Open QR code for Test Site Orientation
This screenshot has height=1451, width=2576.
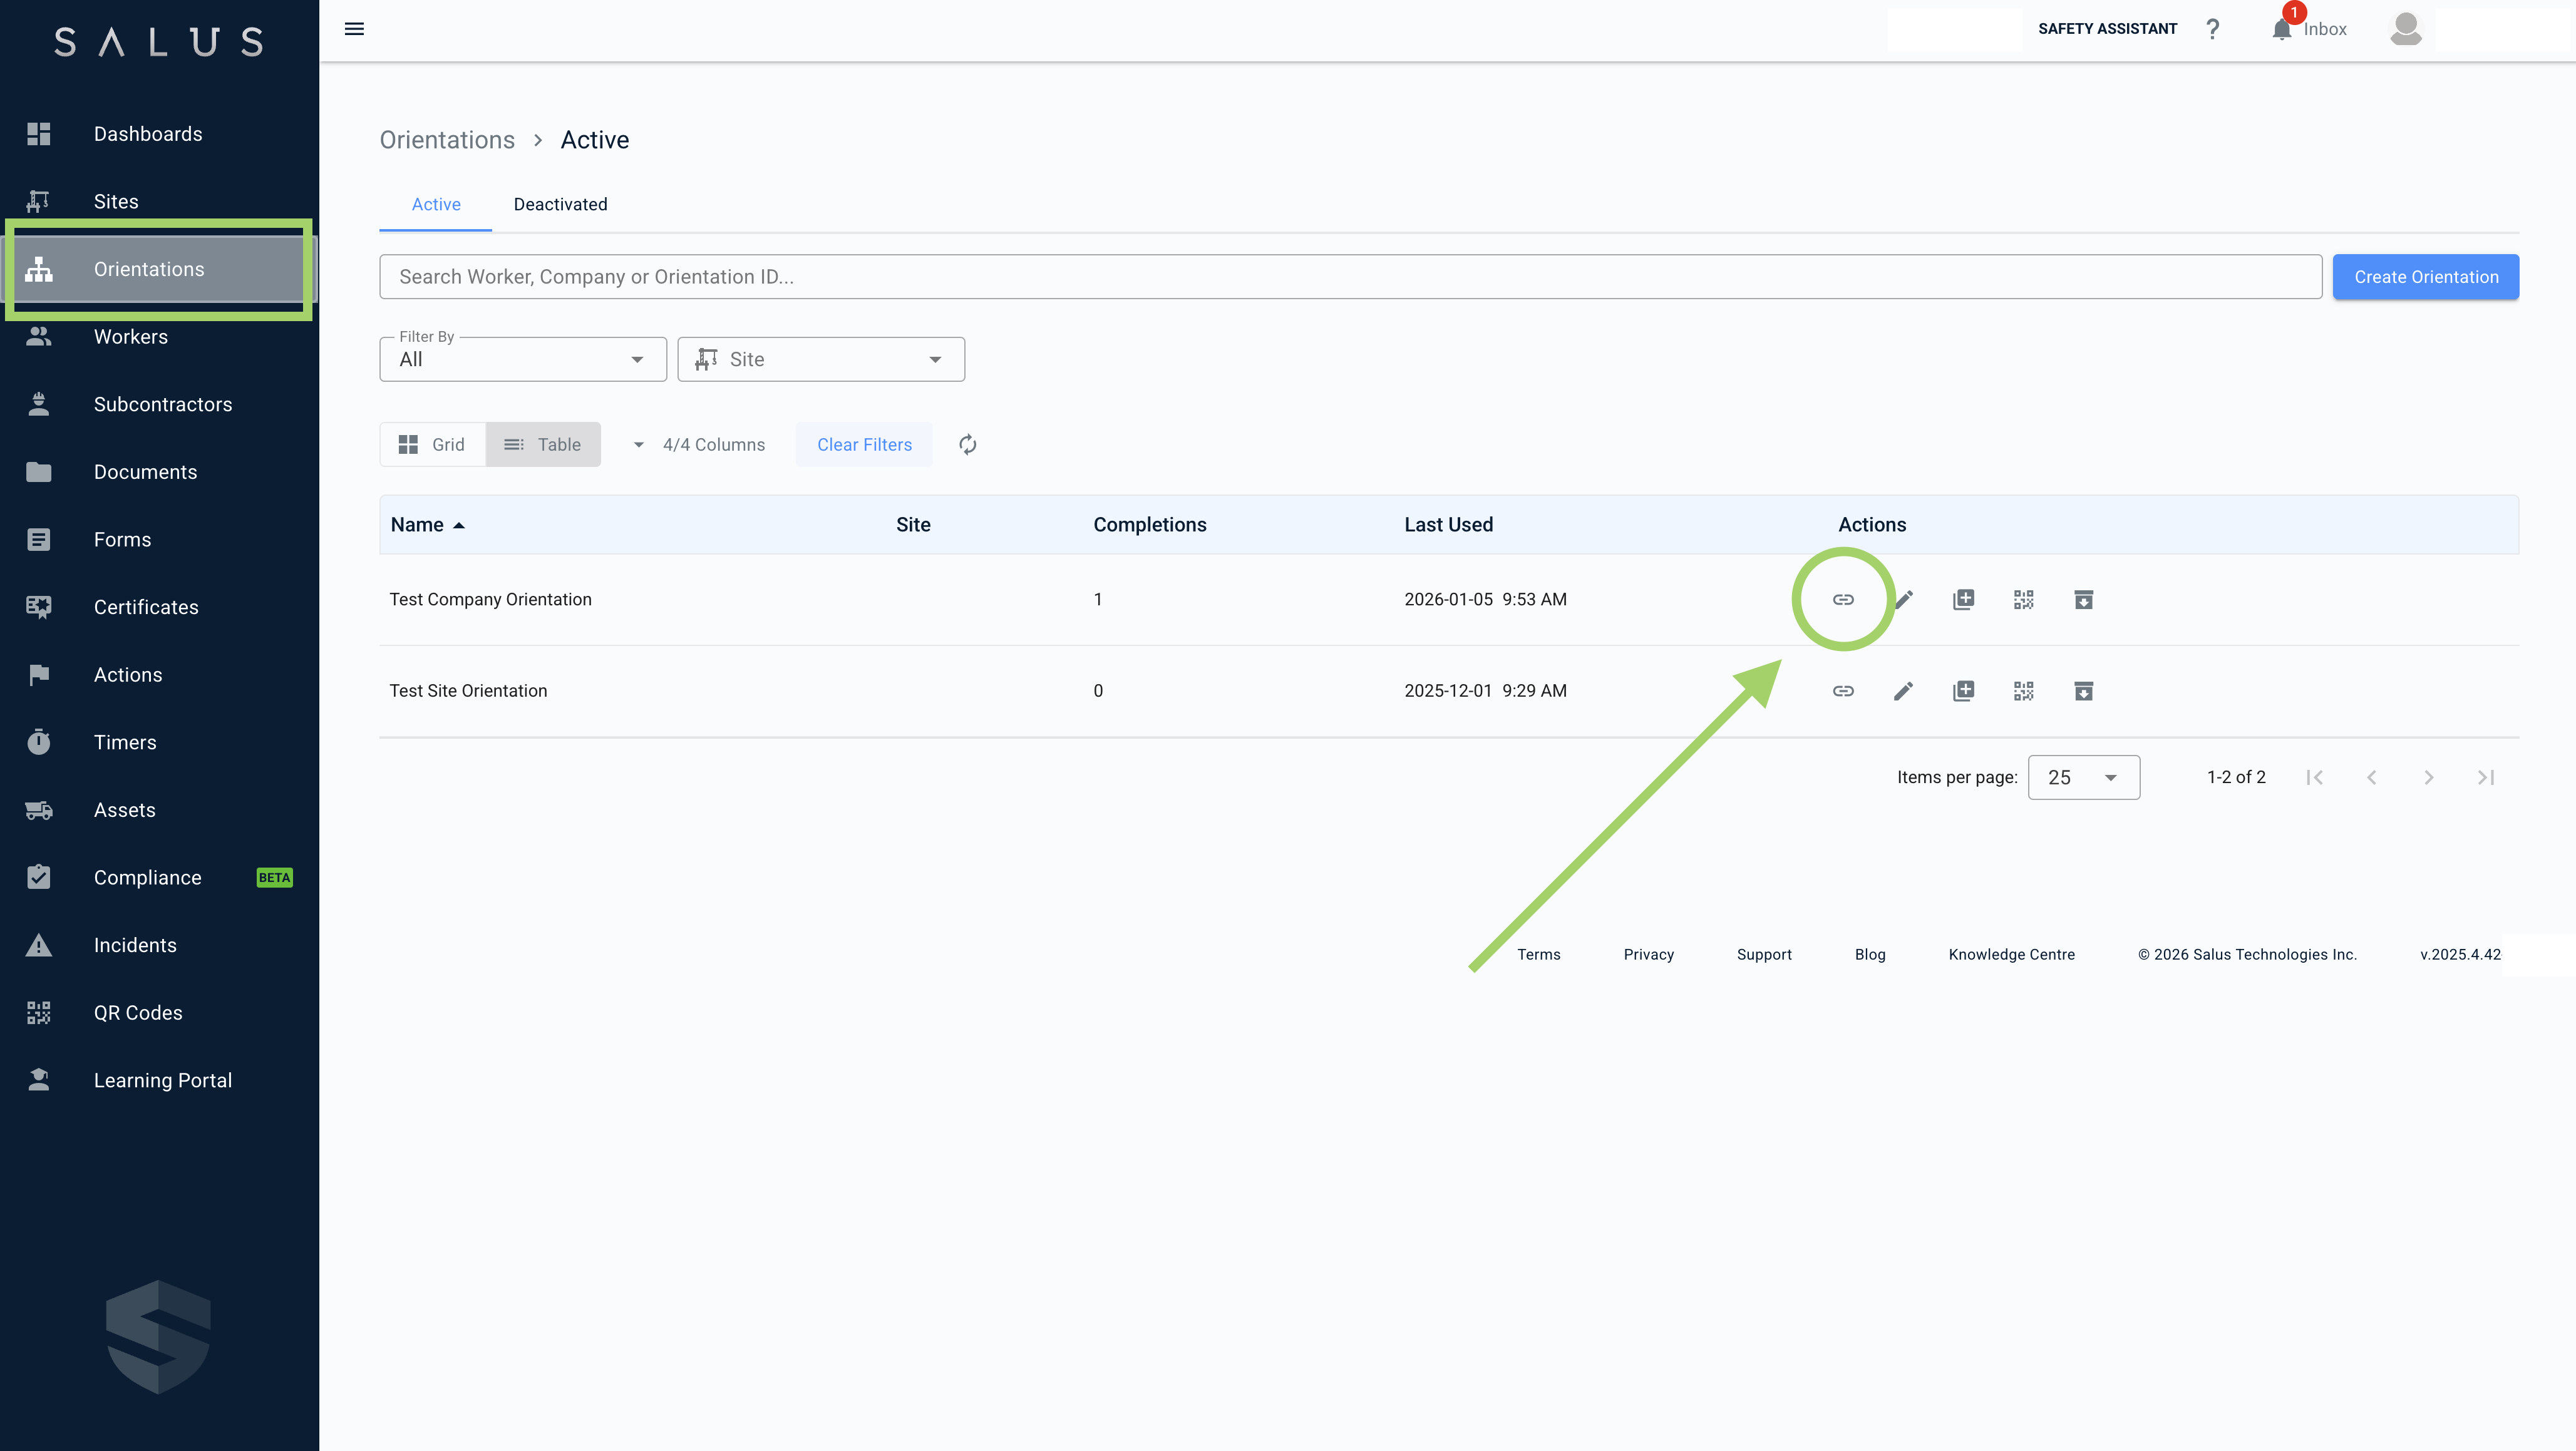2023,691
